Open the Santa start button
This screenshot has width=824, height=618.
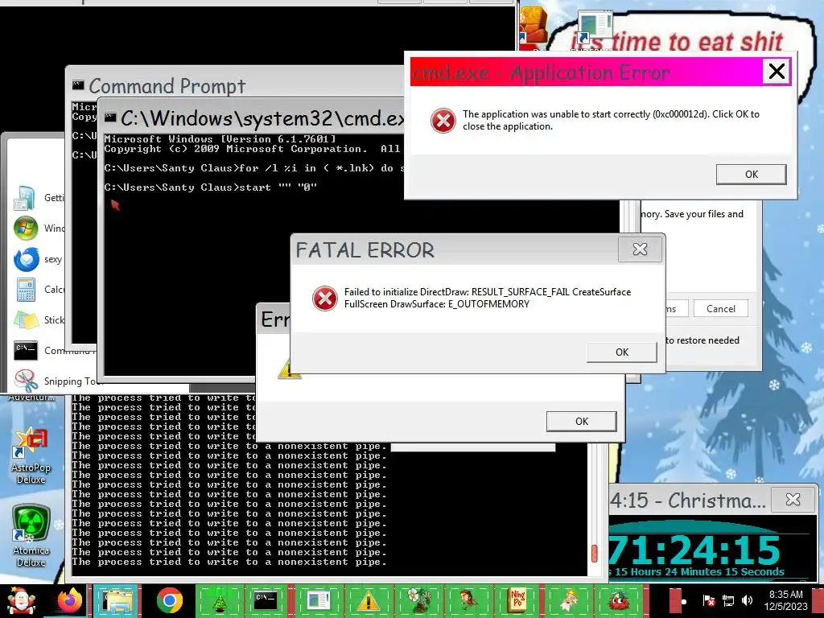click(x=20, y=600)
